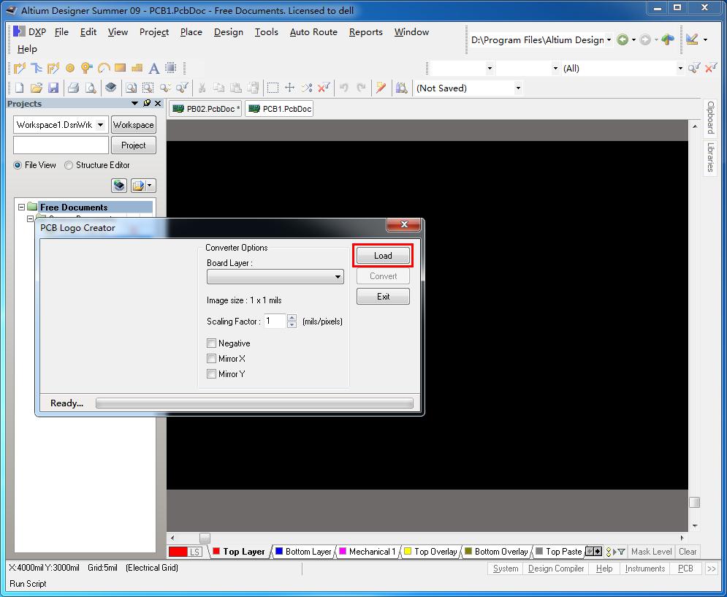Screen dimensions: 727x597
Task: Collapse the Free Documents tree node
Action: [x=22, y=208]
